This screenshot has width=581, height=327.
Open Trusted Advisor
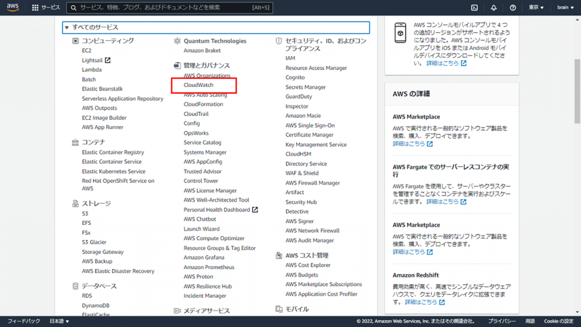tap(203, 171)
